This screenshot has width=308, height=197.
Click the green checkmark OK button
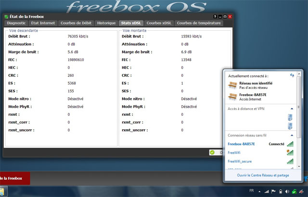point(216,152)
